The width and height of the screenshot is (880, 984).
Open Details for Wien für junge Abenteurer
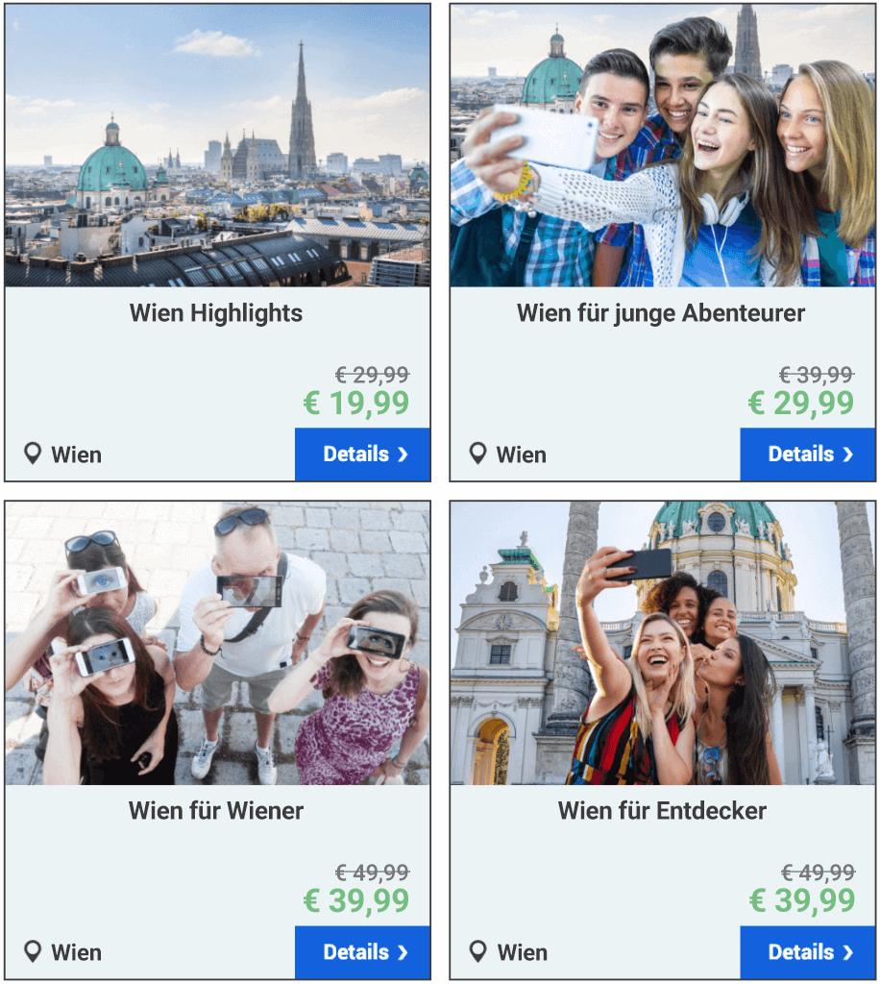(808, 455)
